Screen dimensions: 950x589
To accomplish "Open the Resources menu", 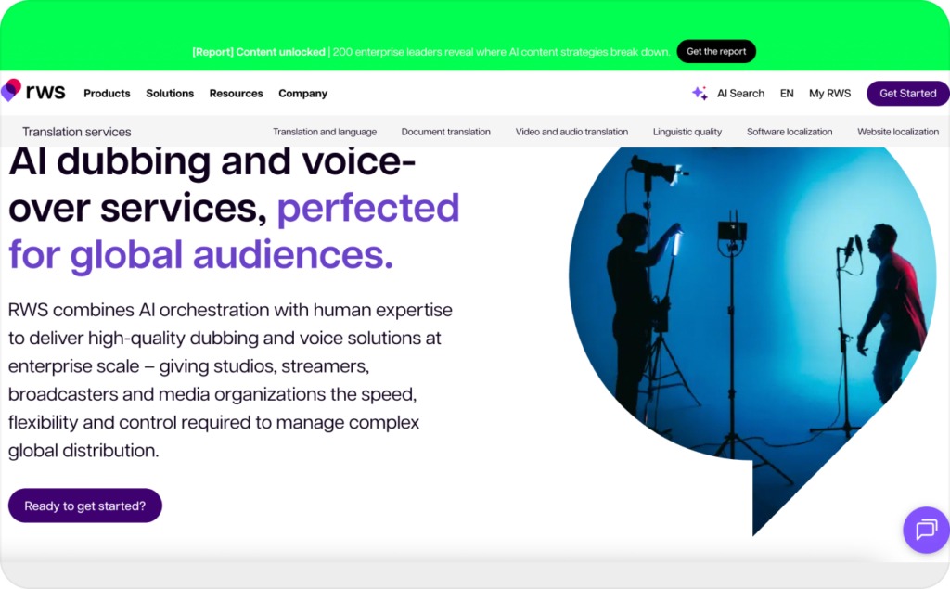I will click(x=237, y=94).
